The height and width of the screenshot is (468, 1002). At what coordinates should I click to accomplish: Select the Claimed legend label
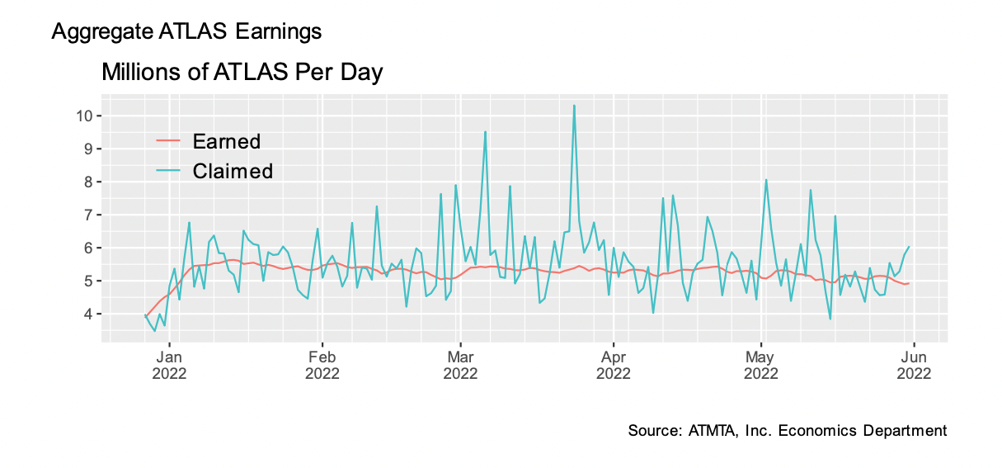click(x=232, y=171)
